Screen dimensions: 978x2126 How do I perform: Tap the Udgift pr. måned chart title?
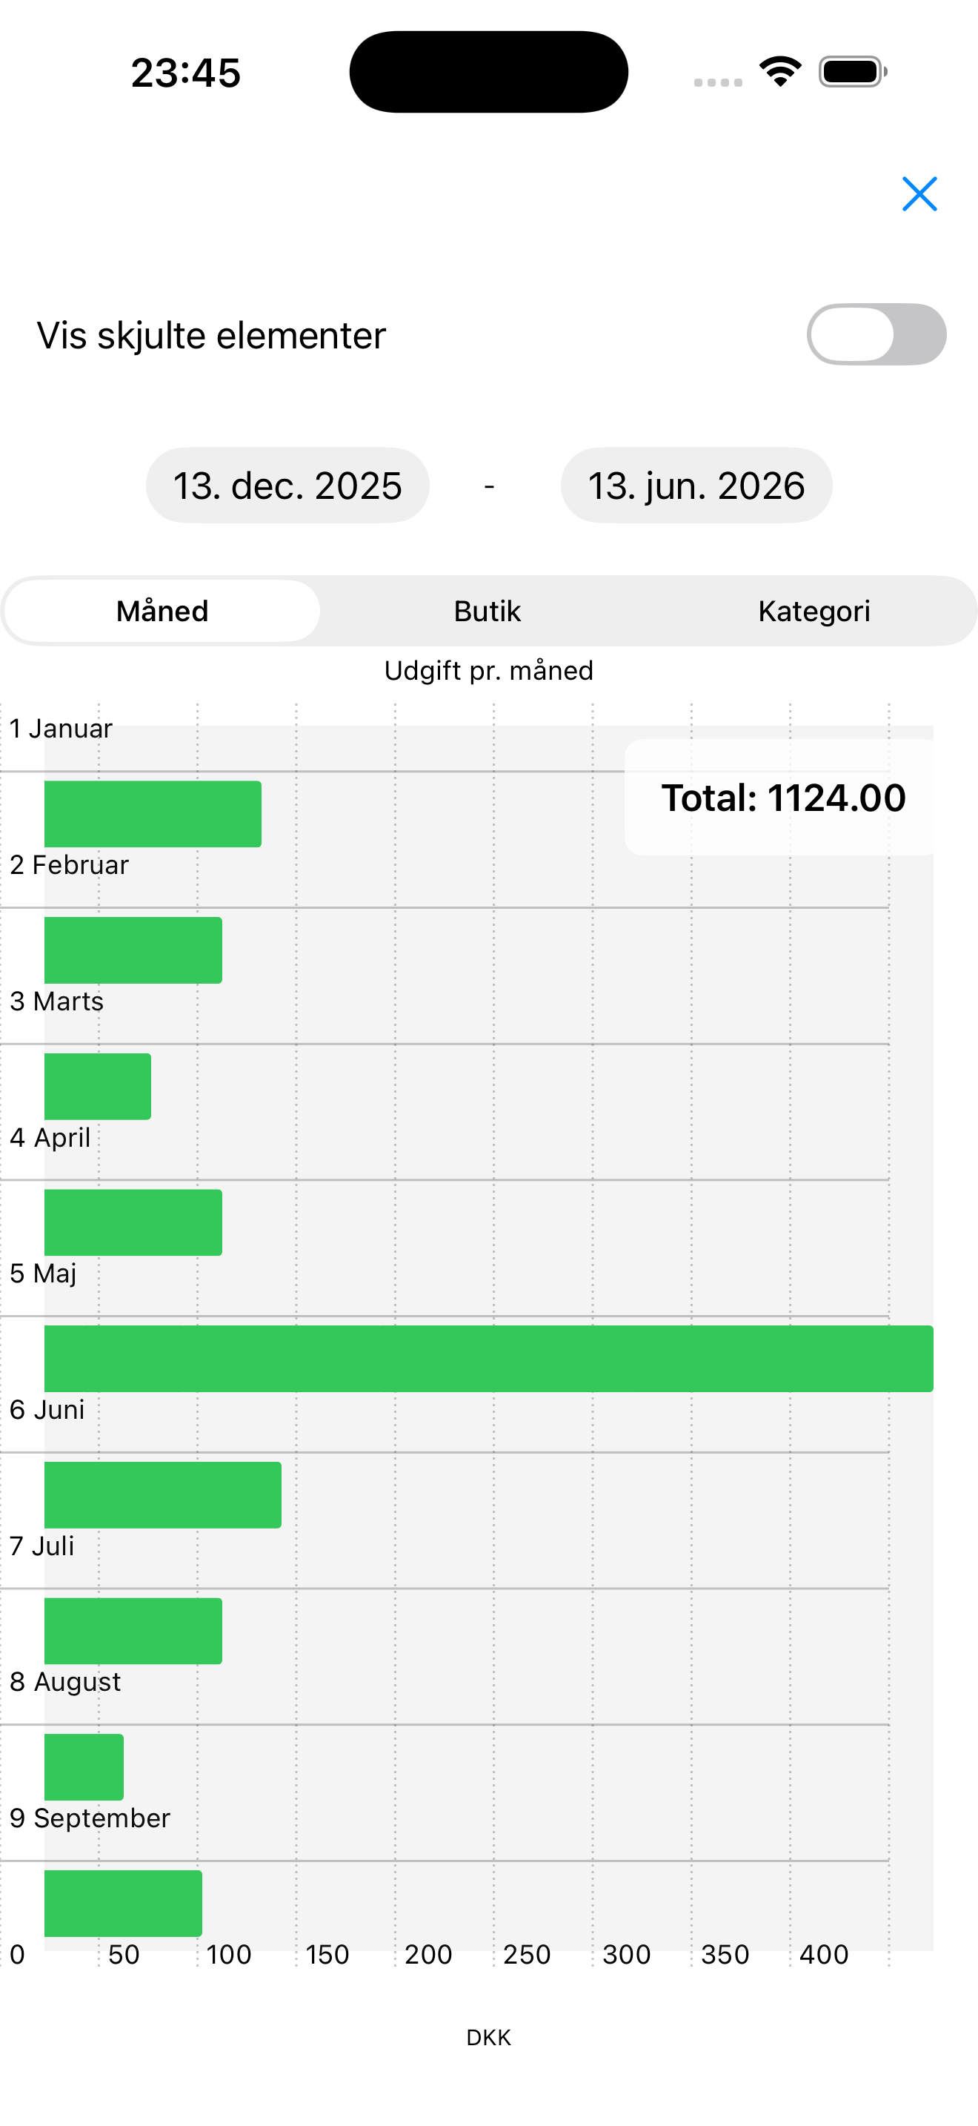[x=488, y=670]
